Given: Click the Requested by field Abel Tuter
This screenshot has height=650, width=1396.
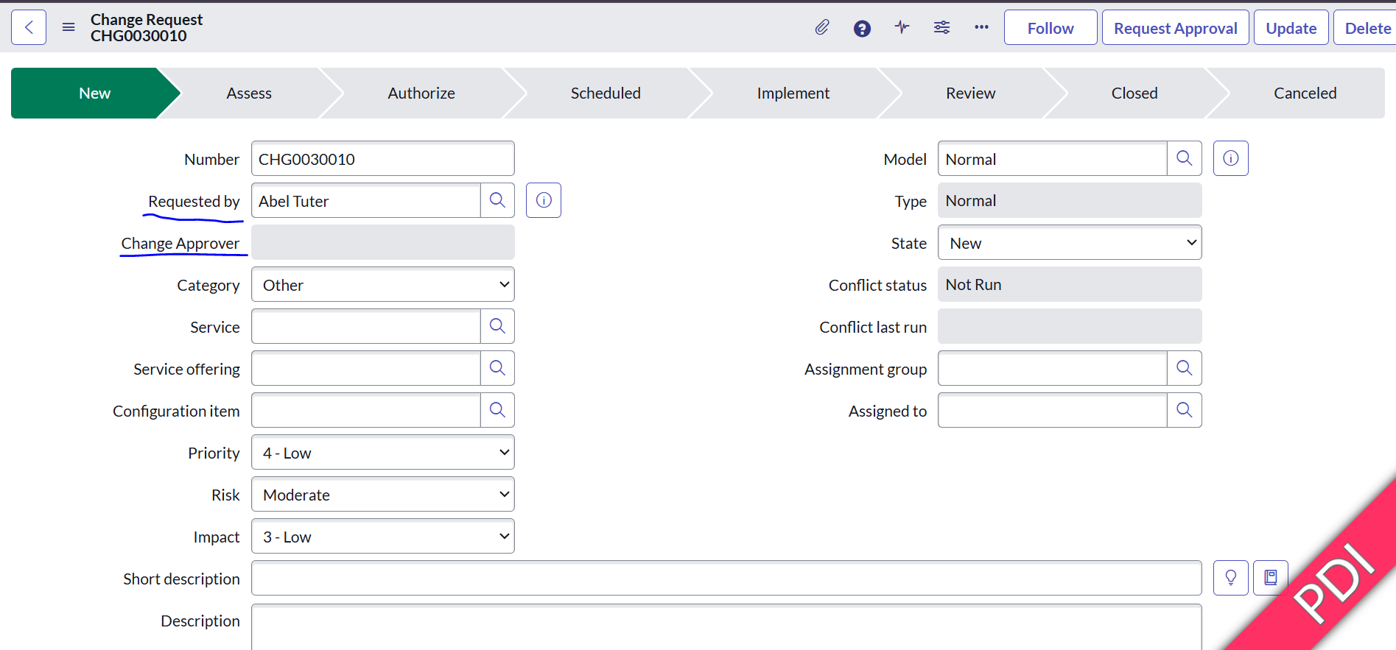Looking at the screenshot, I should pyautogui.click(x=366, y=200).
